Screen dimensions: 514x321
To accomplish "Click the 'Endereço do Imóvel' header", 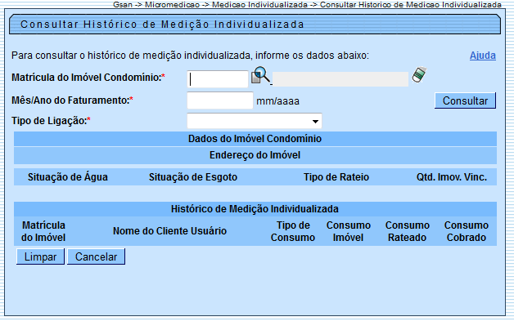I will click(x=255, y=155).
